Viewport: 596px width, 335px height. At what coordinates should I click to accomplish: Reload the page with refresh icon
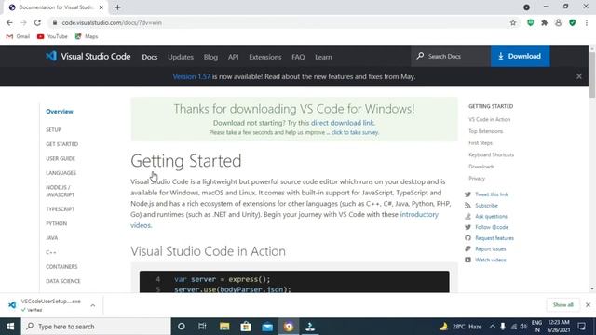tap(37, 22)
